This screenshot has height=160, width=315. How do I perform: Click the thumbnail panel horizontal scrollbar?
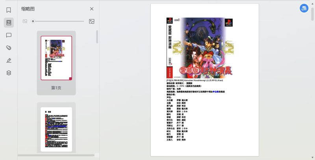click(x=56, y=155)
